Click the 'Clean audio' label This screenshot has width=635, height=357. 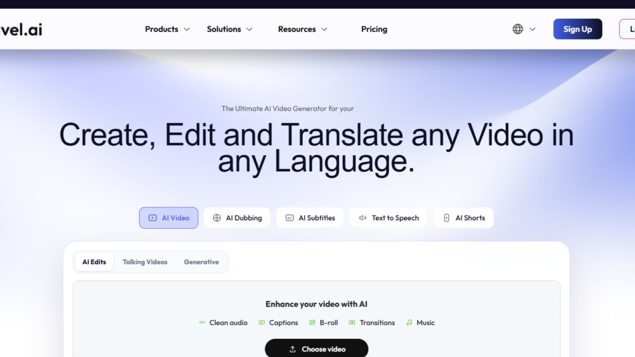click(x=229, y=322)
